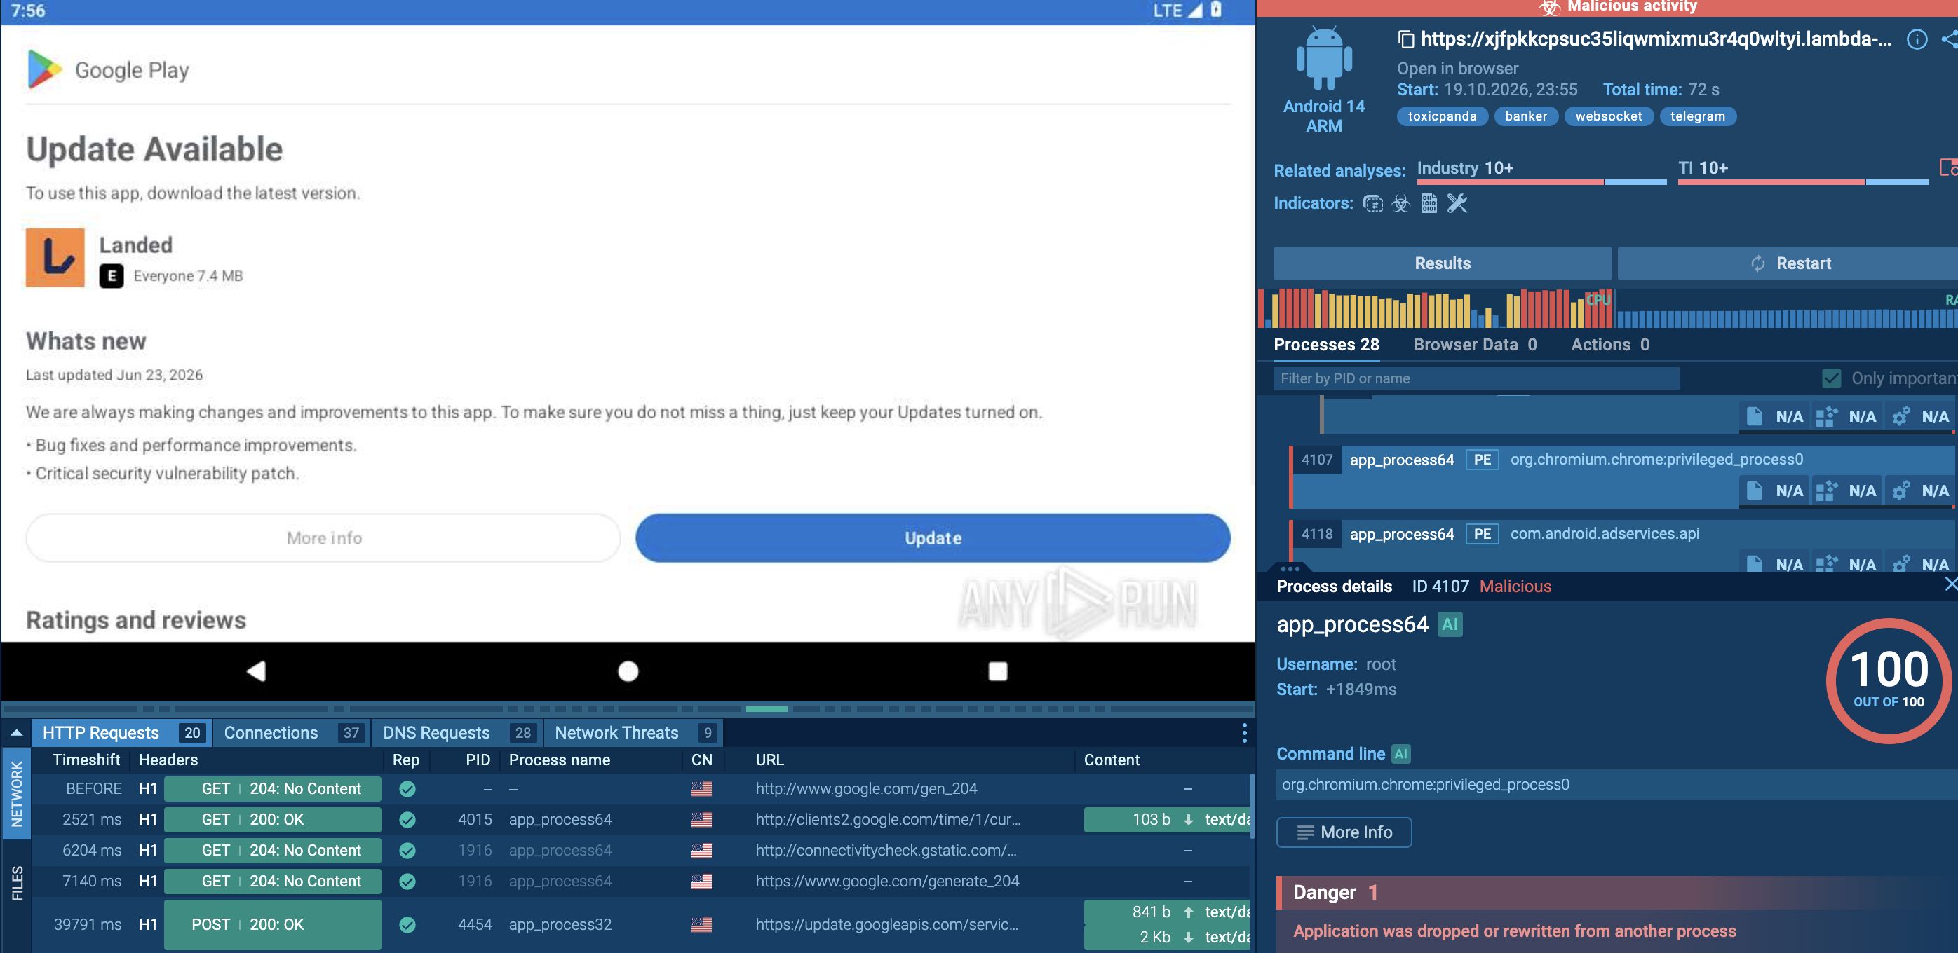Select the Processes 28 tab
Screen dimensions: 1958x953
pyautogui.click(x=1325, y=344)
